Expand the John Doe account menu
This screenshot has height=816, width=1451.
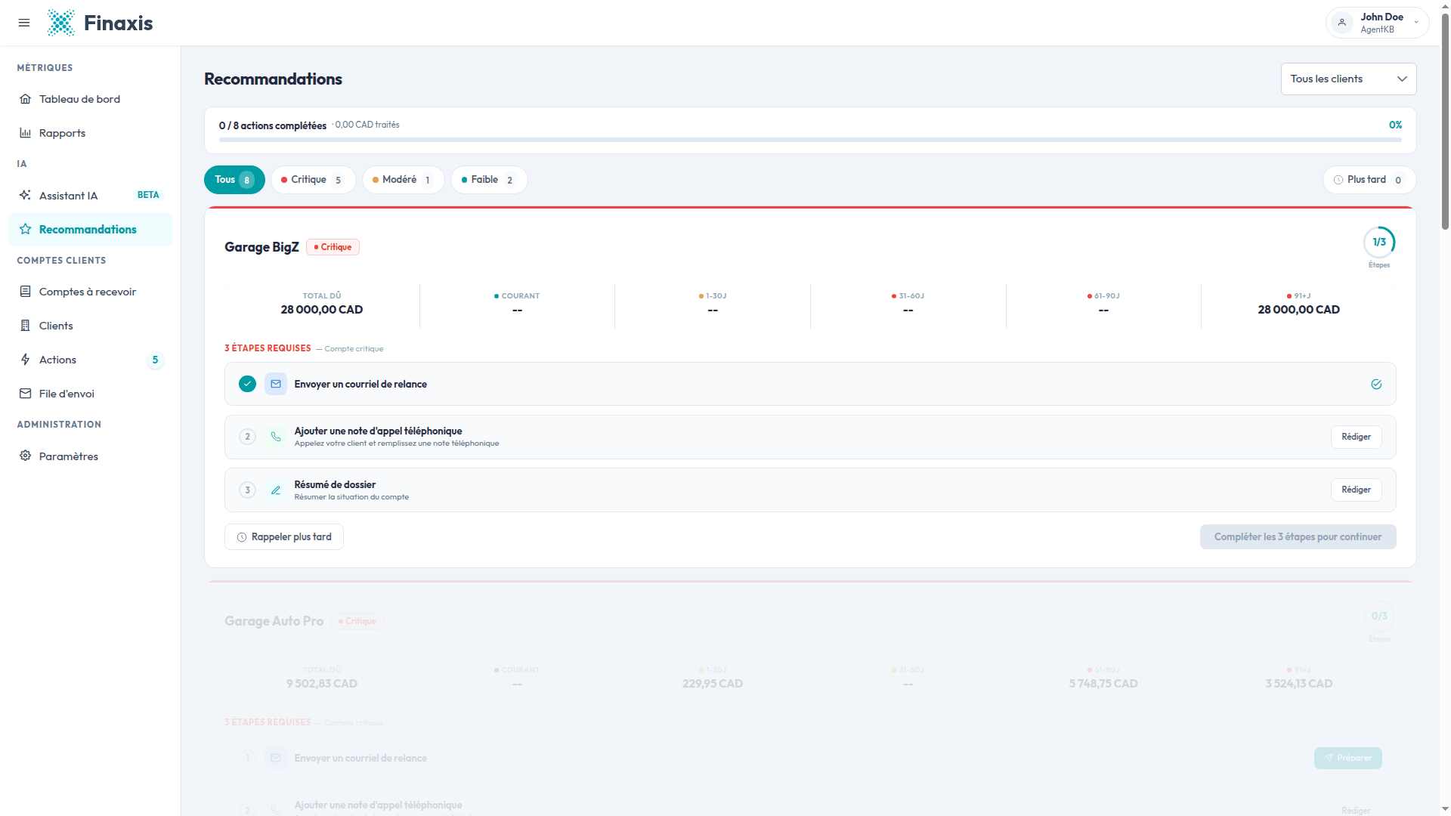click(x=1377, y=23)
